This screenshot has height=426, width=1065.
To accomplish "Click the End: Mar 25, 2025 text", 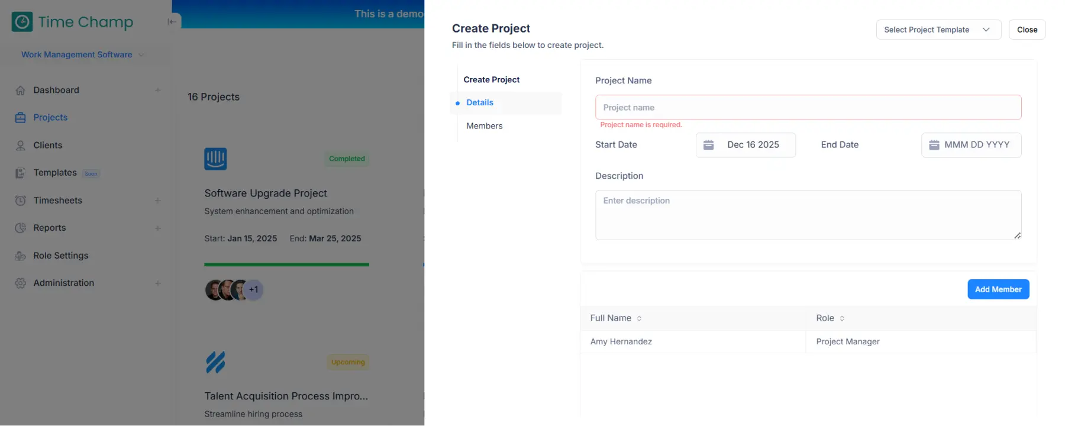I will point(325,238).
